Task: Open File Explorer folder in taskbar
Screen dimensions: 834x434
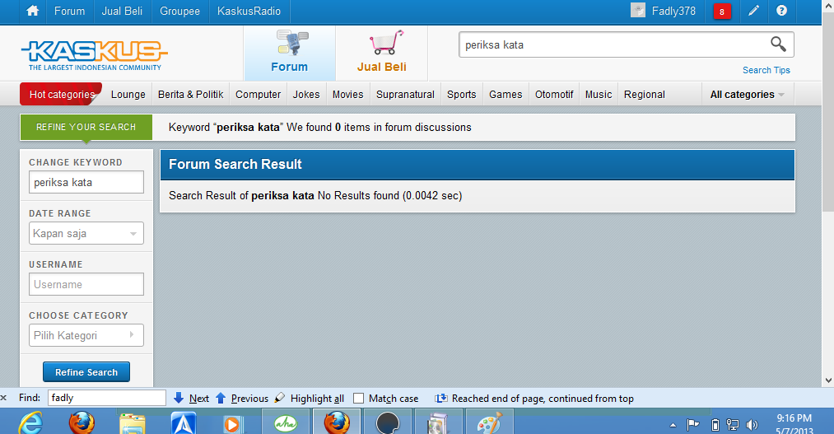Action: tap(133, 423)
